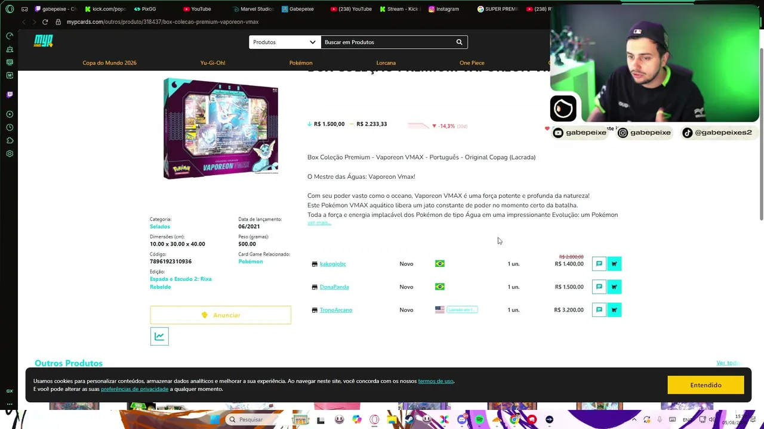
Task: Switch to the Marvel Studios browser tab
Action: (252, 9)
